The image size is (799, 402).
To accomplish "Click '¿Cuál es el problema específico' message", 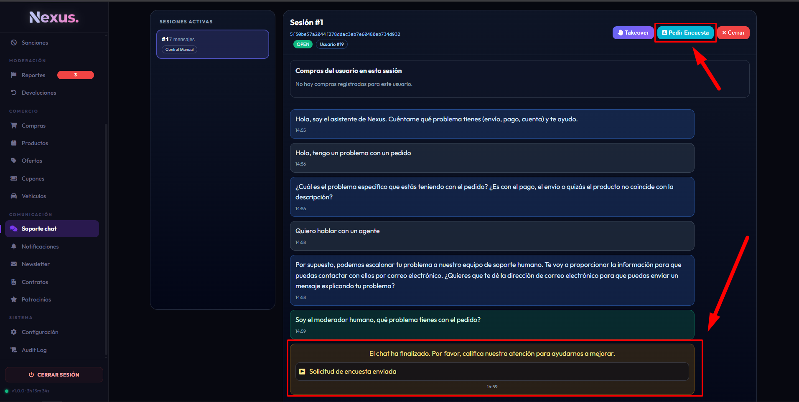I will point(492,197).
